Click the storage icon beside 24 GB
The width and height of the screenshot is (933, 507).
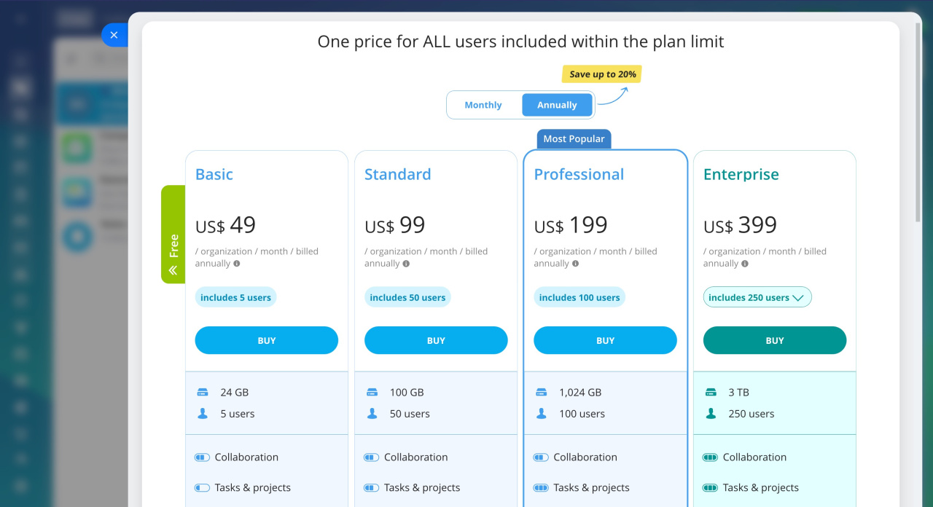[x=203, y=393]
